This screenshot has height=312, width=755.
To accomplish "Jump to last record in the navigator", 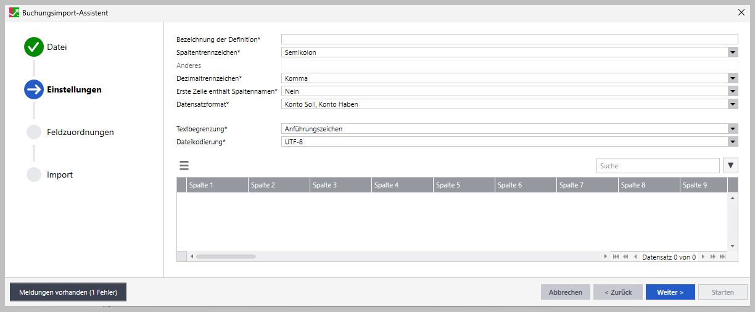I will (722, 257).
